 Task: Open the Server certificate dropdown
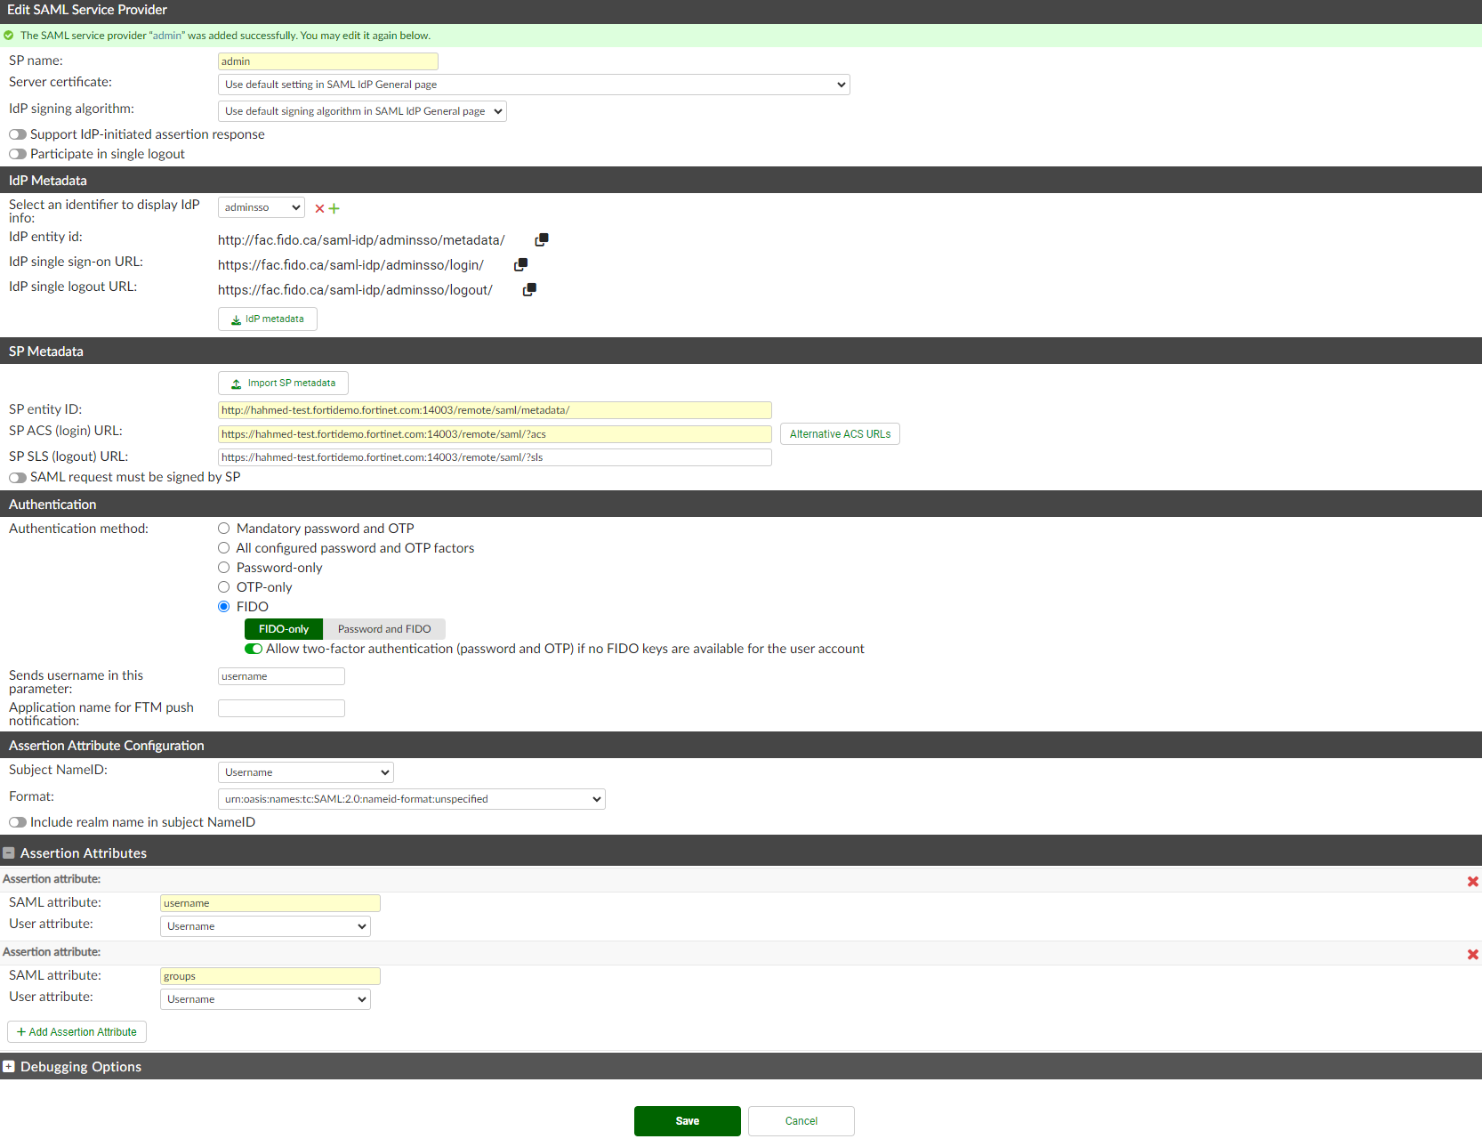click(x=534, y=84)
